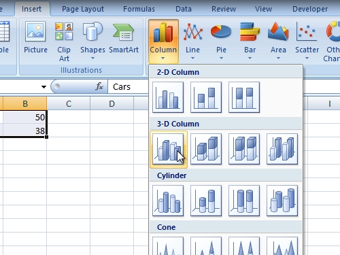
Task: Expand the Area chart dropdown arrow
Action: click(x=278, y=58)
